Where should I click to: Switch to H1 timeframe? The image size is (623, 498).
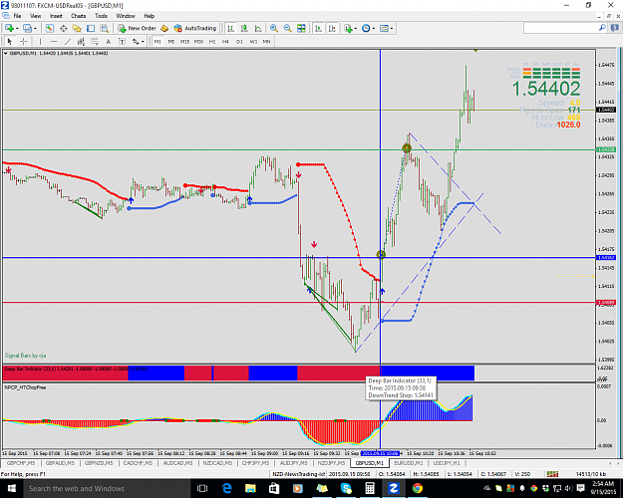coord(212,41)
